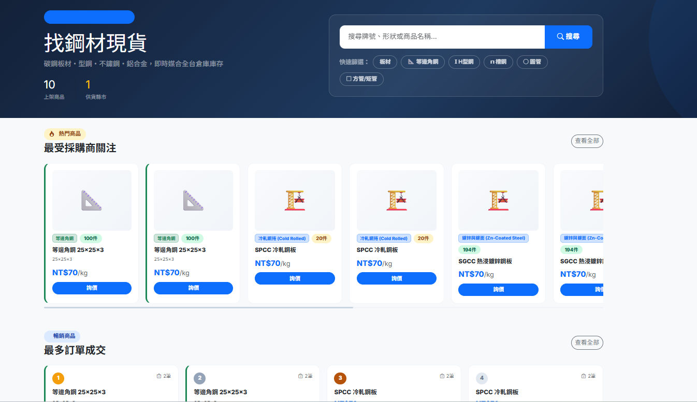Click the 194件 stock badge on fully visible SGCC card
697x402 pixels.
470,250
